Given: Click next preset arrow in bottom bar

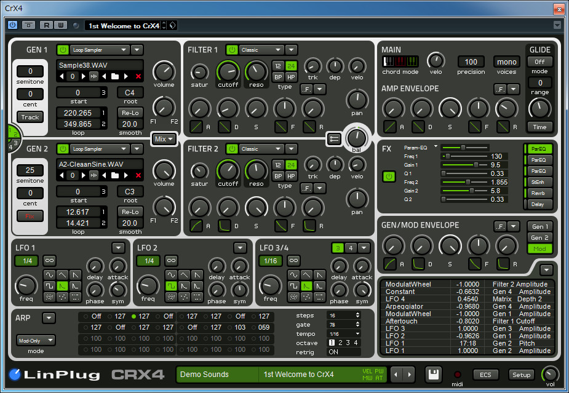Looking at the screenshot, I should click(410, 375).
